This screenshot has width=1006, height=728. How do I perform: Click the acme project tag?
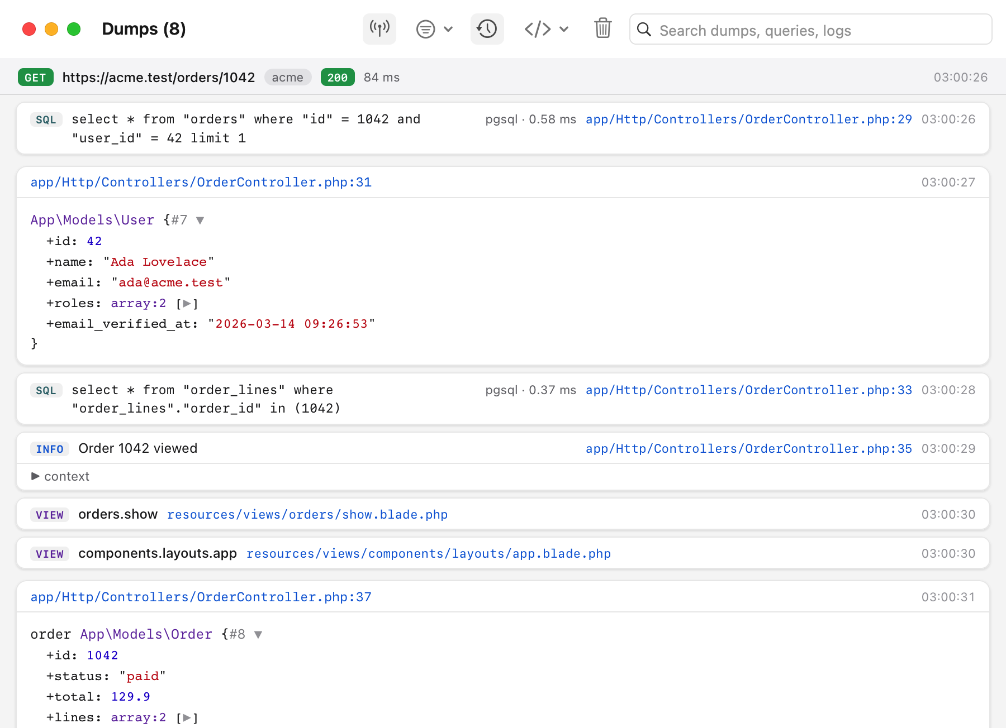tap(288, 78)
